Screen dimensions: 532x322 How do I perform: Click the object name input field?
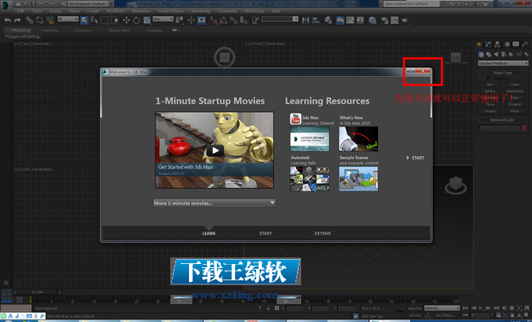click(x=499, y=127)
